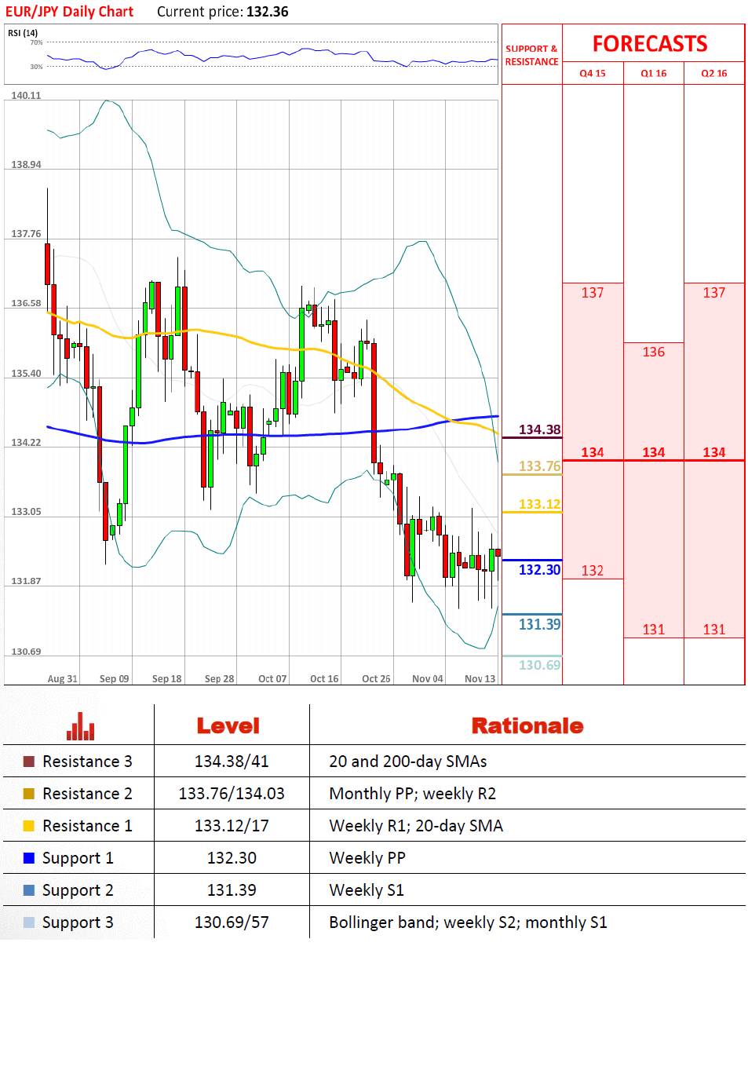The width and height of the screenshot is (748, 1074).
Task: Select the Q4 15 forecast column header
Action: tap(593, 74)
